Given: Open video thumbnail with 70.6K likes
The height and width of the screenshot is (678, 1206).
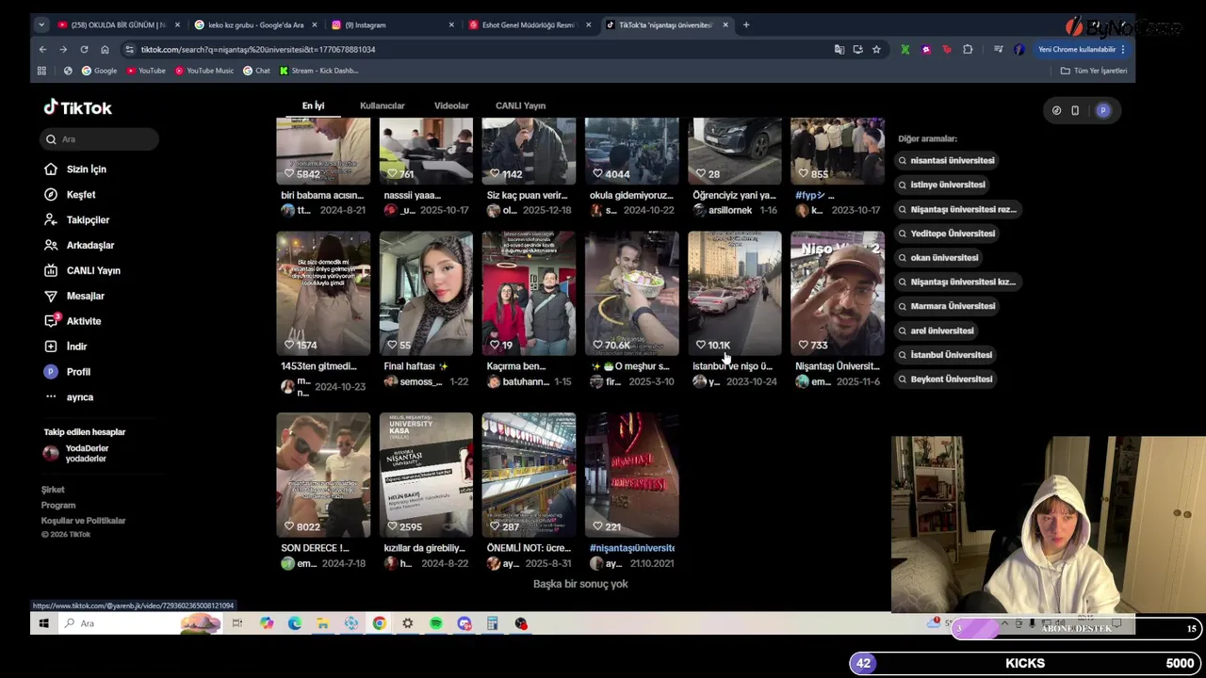Looking at the screenshot, I should click(631, 293).
